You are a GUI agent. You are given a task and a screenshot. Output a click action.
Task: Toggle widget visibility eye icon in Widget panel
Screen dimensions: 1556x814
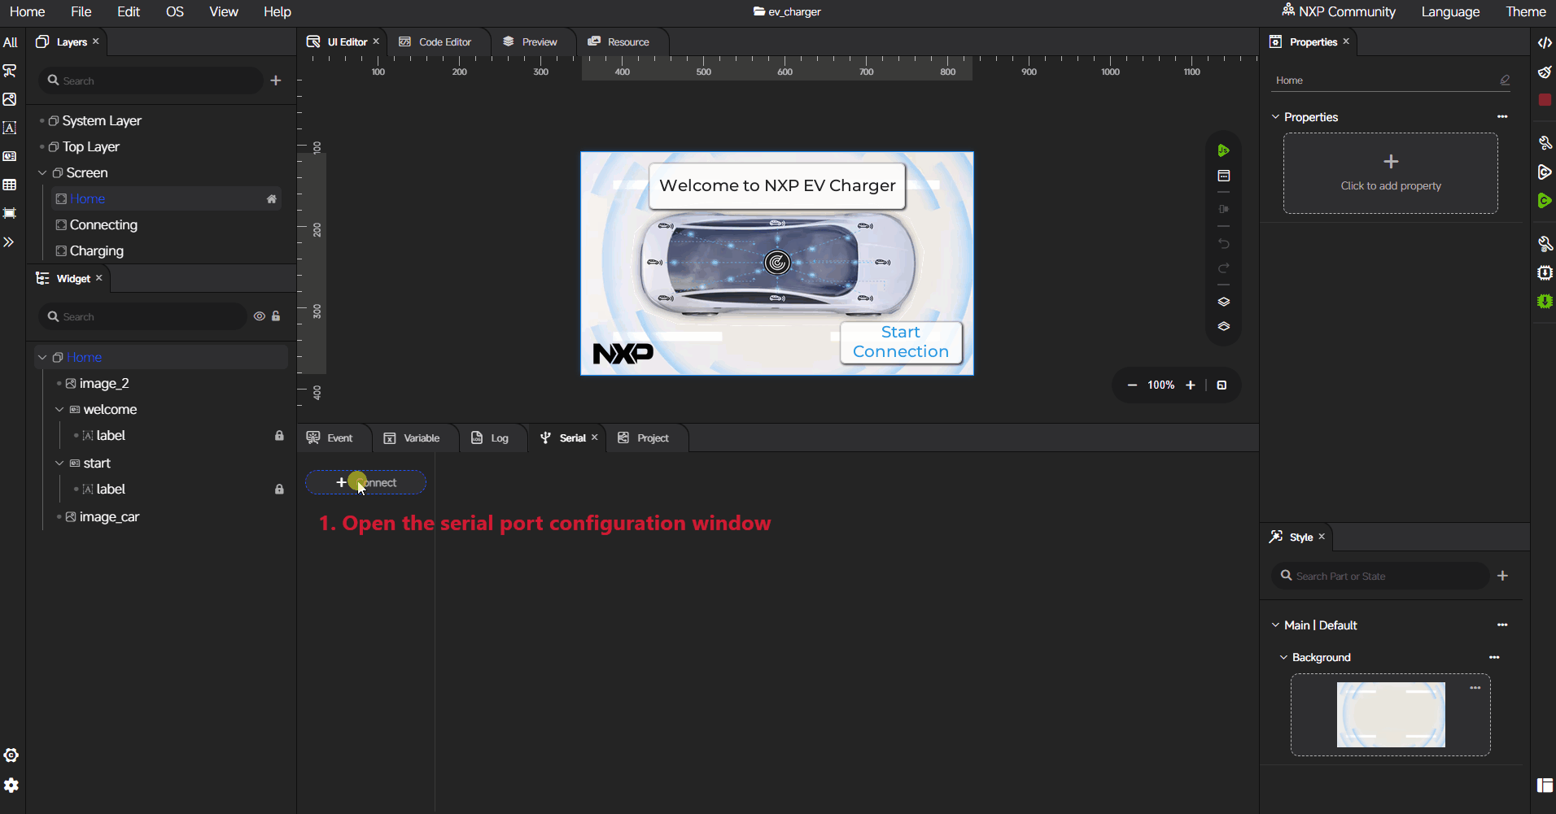[260, 316]
